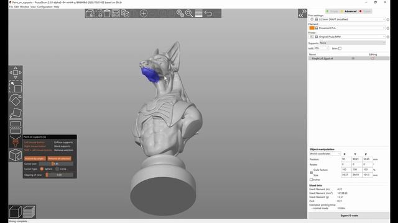Click the Delete selected object icon
This screenshot has width=398, height=223.
pyautogui.click(x=98, y=14)
